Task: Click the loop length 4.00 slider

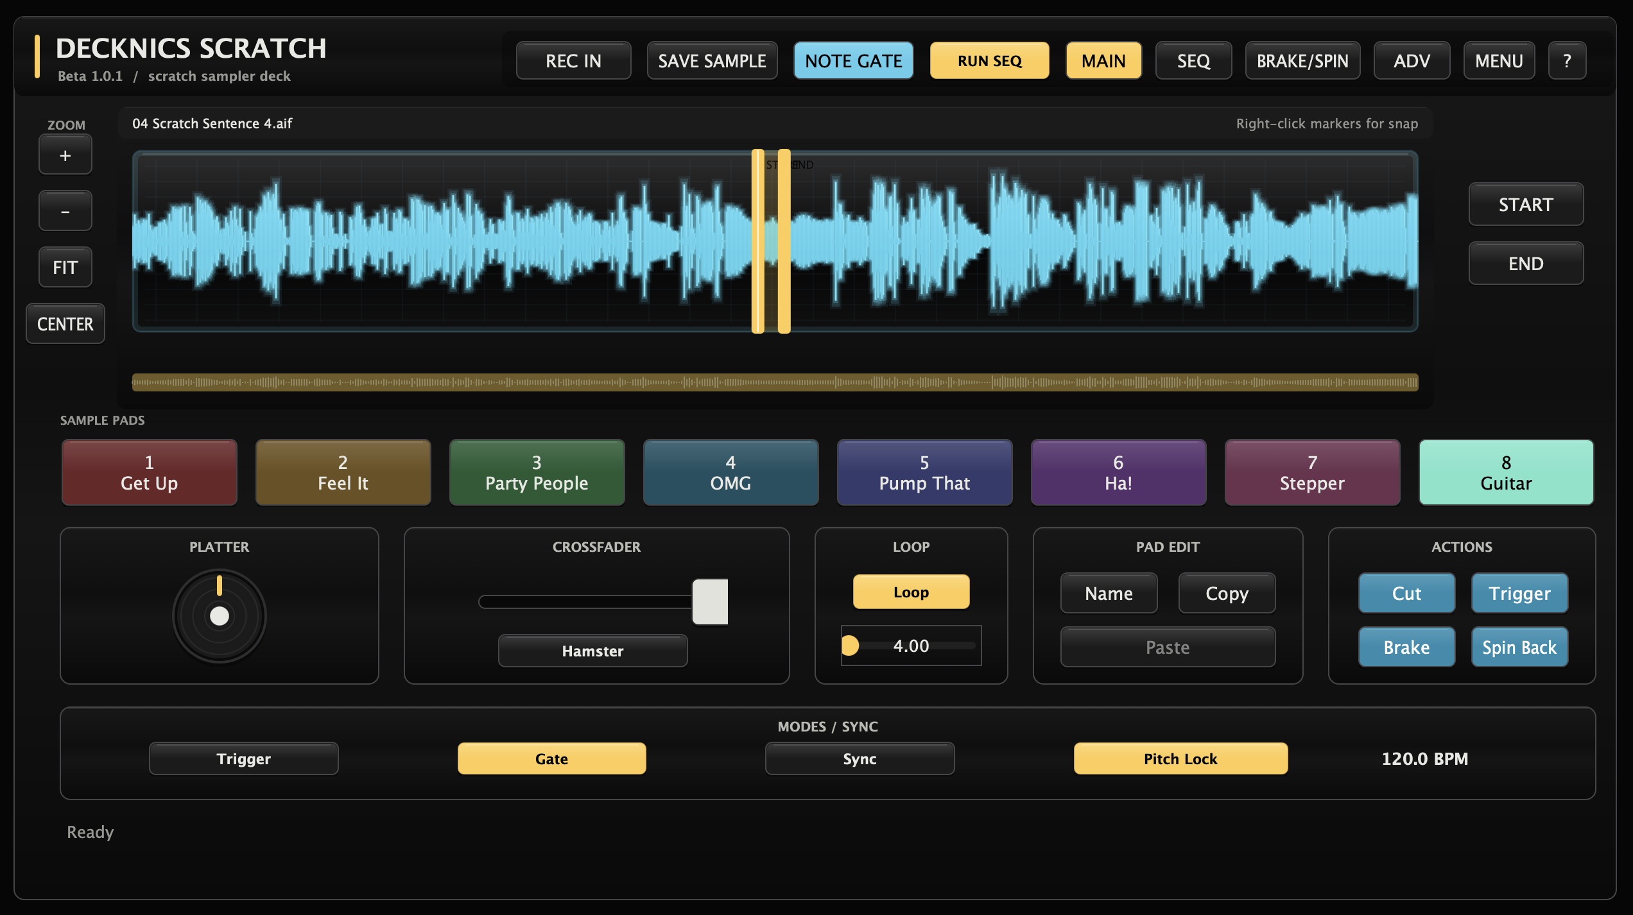Action: tap(911, 646)
